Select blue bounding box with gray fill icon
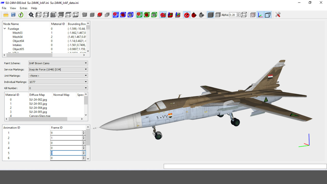 click(131, 15)
